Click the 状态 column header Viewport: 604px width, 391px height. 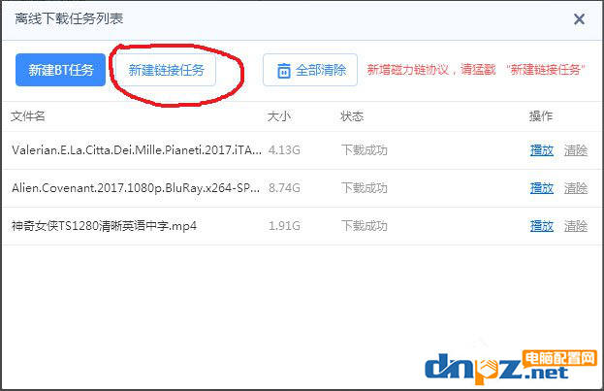click(x=352, y=116)
